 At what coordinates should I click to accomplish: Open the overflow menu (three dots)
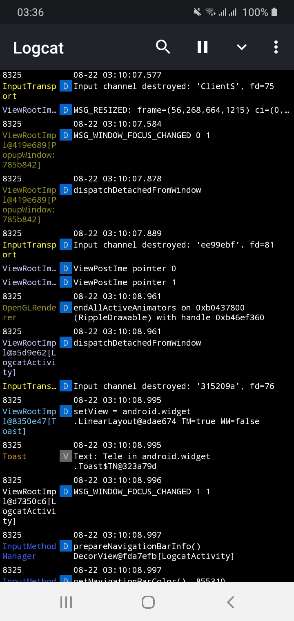[x=276, y=47]
